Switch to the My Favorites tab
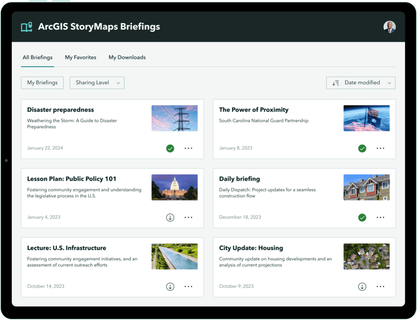 (x=80, y=57)
